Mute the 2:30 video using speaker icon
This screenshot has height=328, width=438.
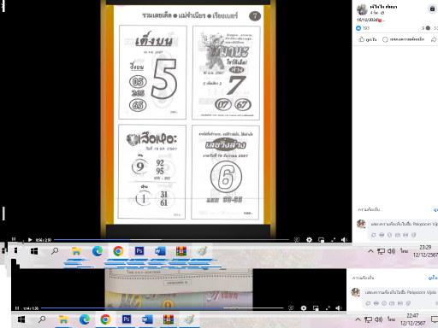(344, 240)
